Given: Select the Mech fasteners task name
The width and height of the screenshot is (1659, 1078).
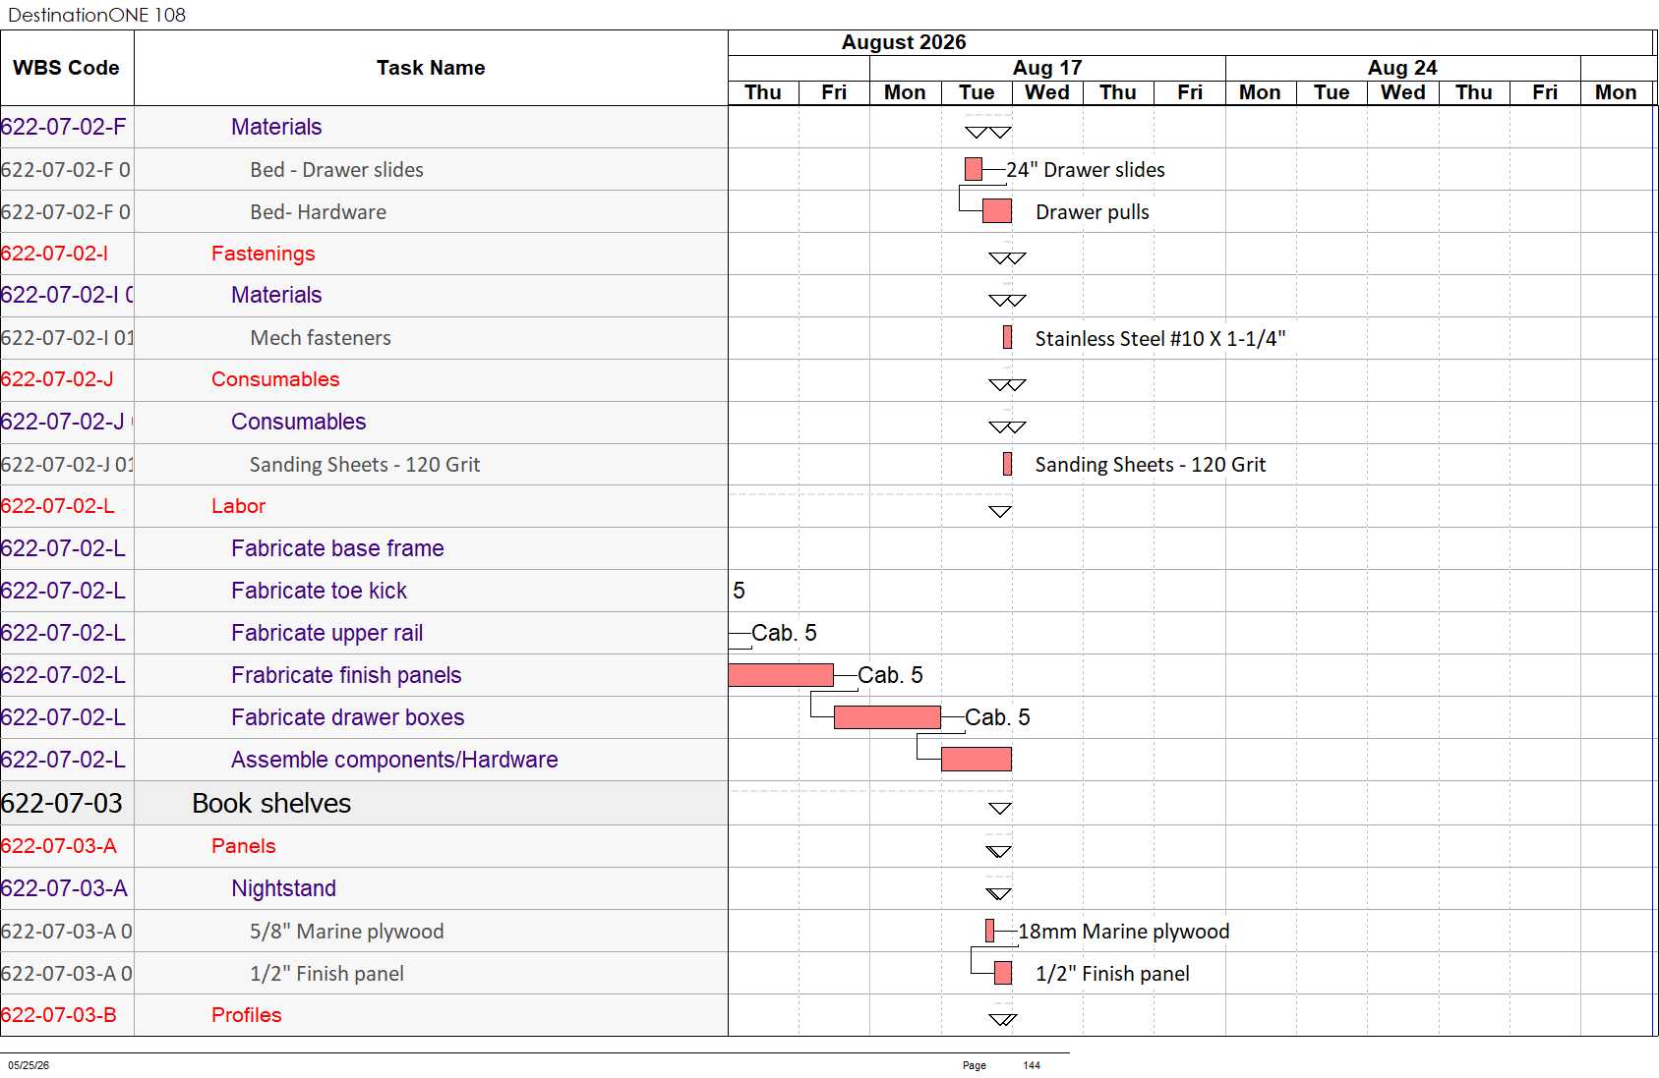Looking at the screenshot, I should [x=321, y=338].
